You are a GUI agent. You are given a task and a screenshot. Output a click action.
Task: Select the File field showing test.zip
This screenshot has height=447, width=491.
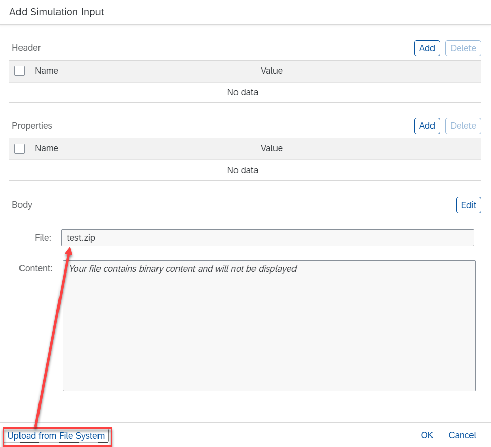click(x=267, y=237)
